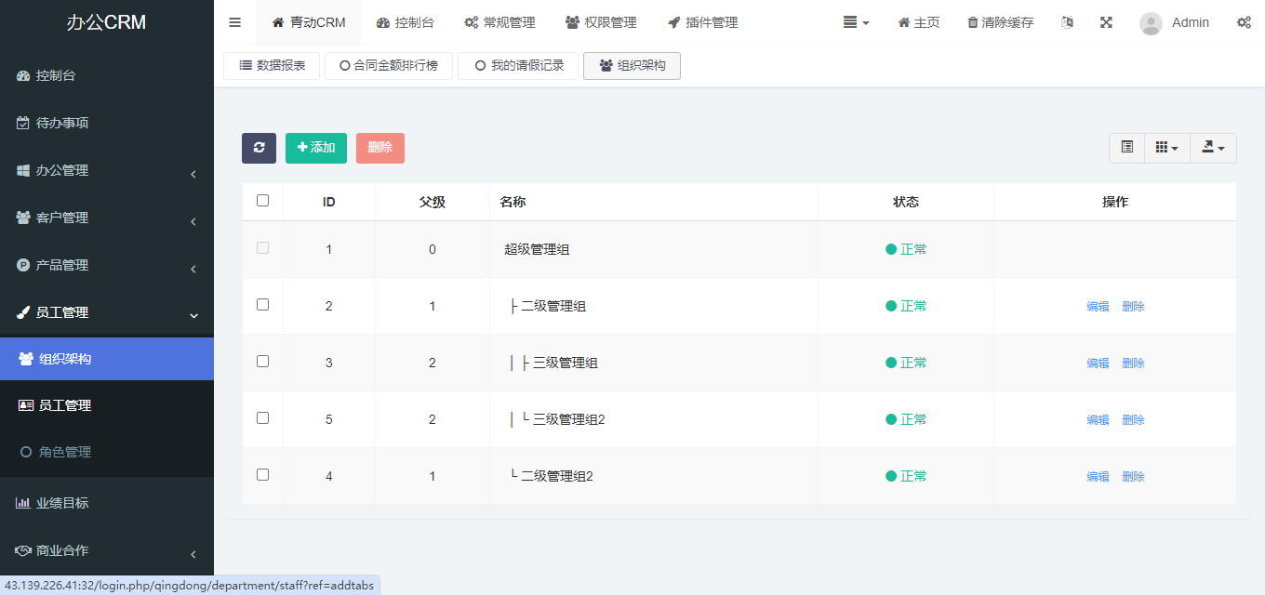Screen dimensions: 1265x595
Task: Click the language translate icon
Action: click(x=1067, y=22)
